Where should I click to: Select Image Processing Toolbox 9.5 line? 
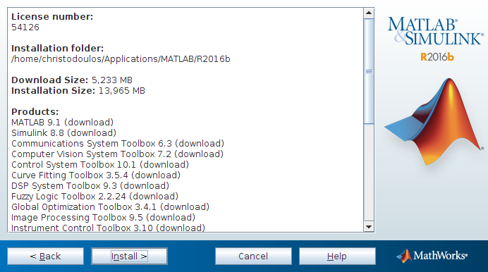104,218
